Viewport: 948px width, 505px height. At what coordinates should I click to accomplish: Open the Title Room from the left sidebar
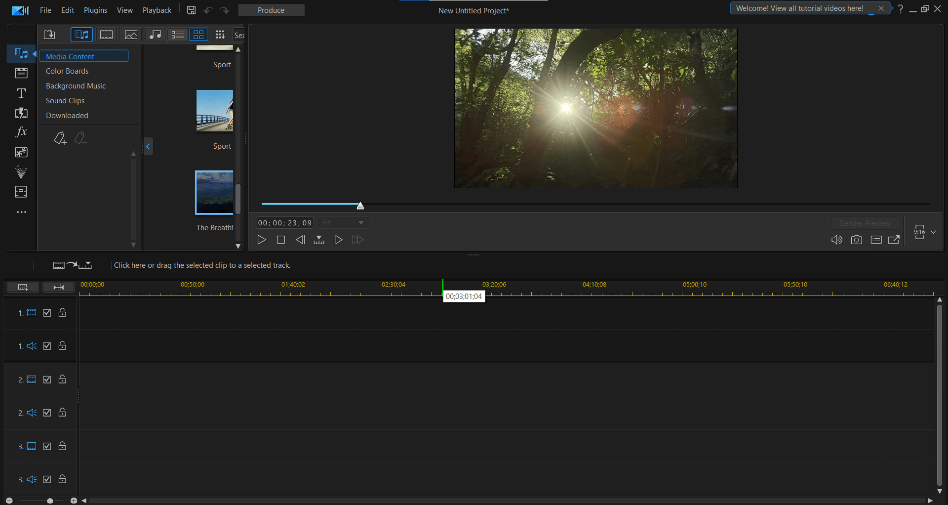coord(22,92)
